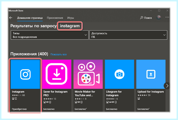178x120 pixels.
Task: Click the Показать все link
Action: point(58,55)
